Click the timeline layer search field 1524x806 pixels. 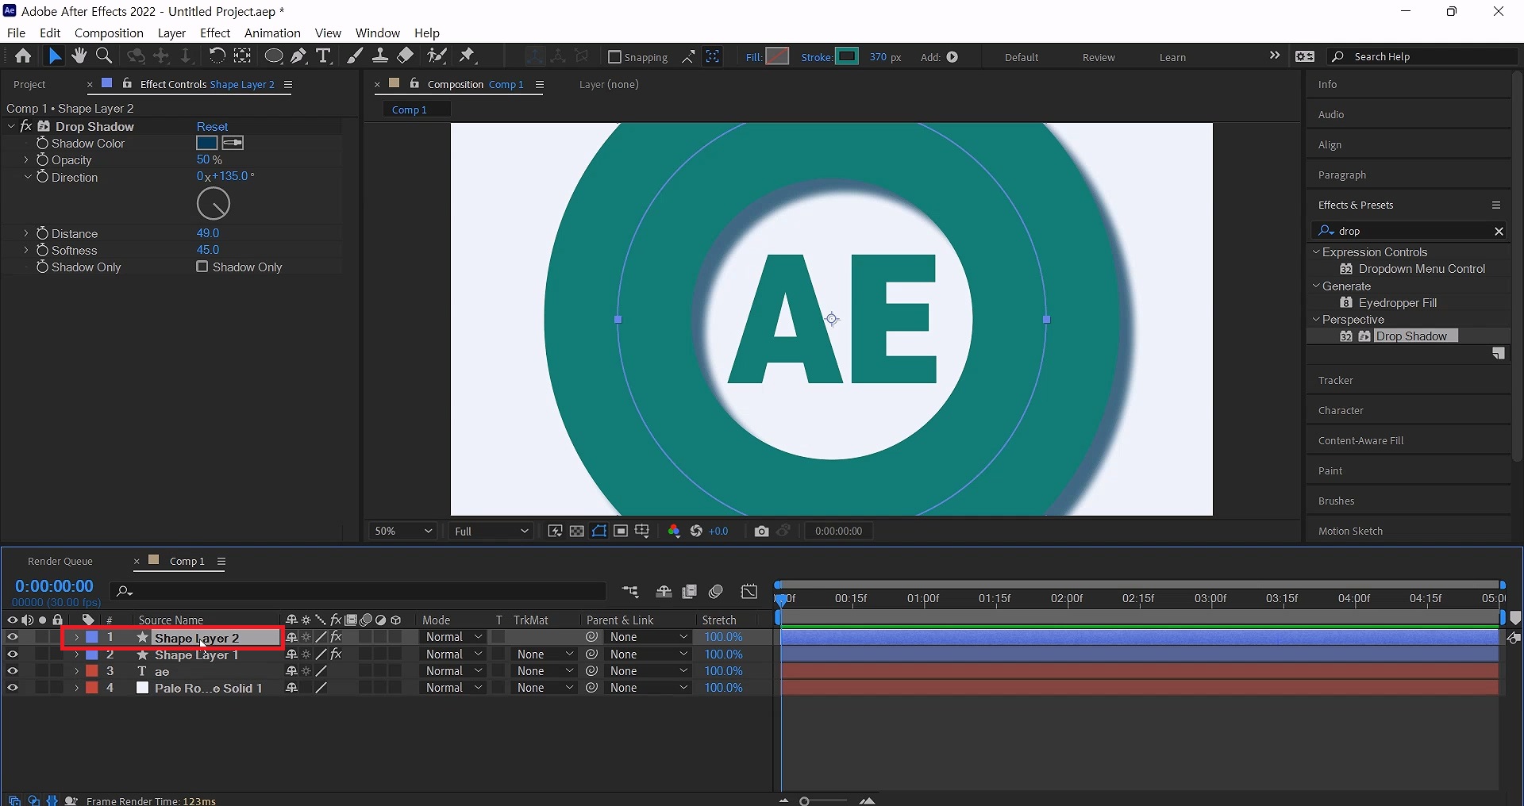pos(359,591)
